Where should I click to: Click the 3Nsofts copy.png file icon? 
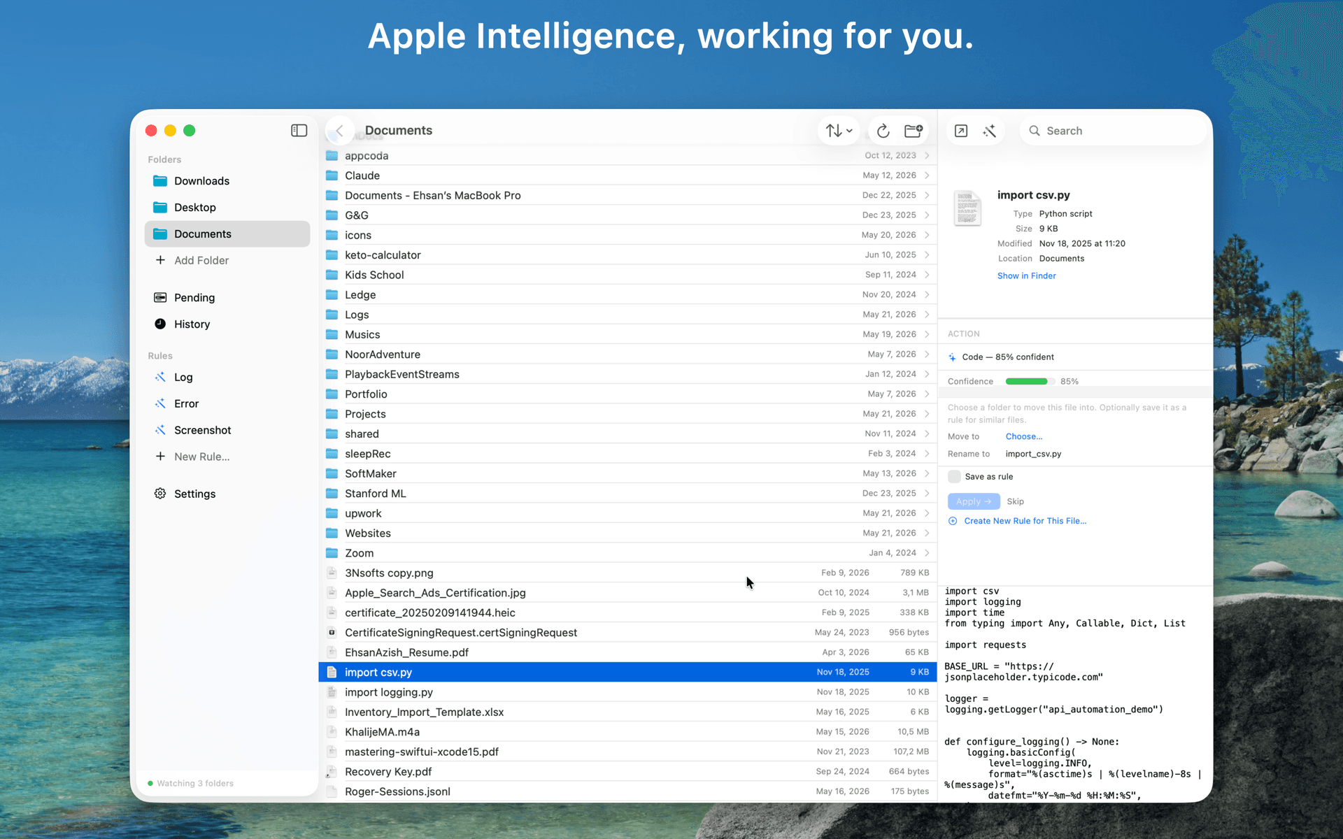(332, 573)
